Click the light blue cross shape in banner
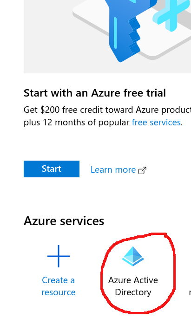 coord(171,14)
